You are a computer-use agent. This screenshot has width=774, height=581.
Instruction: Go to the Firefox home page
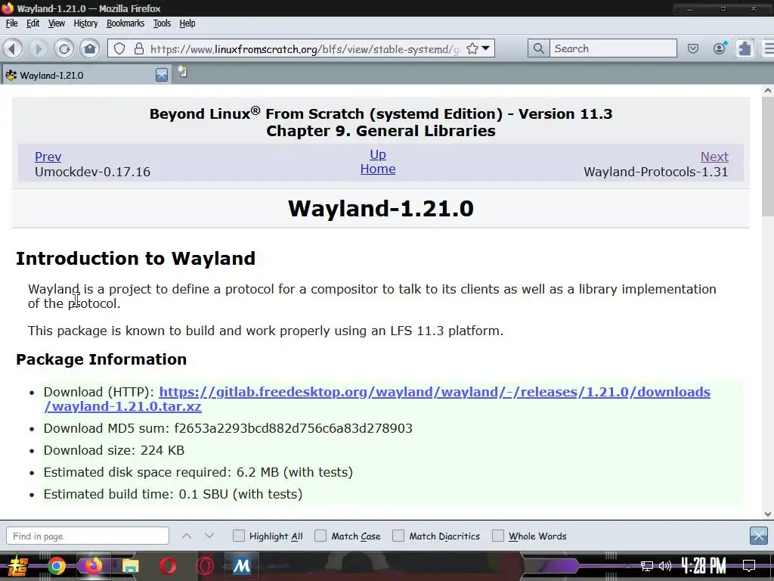pyautogui.click(x=90, y=48)
